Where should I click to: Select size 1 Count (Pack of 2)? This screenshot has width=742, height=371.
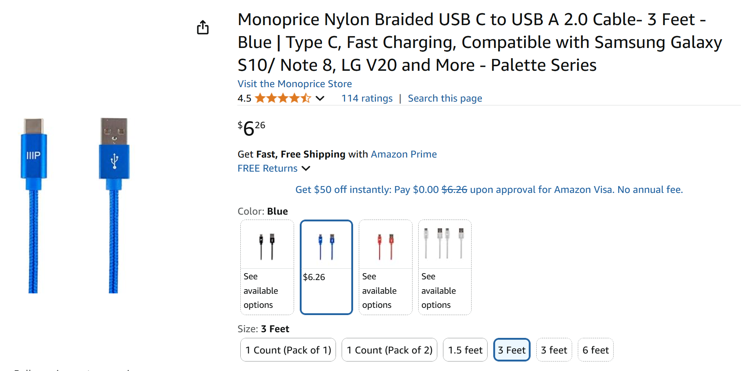(389, 350)
